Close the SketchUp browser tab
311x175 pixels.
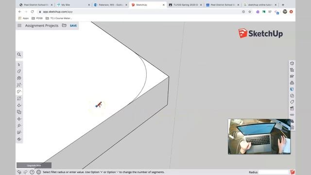coord(164,5)
